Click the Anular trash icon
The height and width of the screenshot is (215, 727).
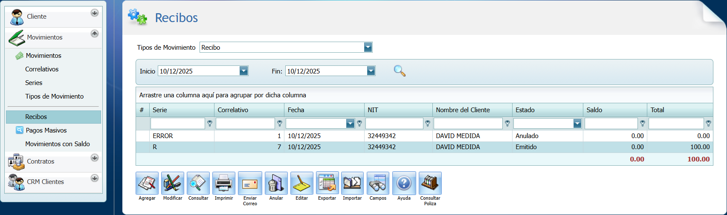(276, 183)
